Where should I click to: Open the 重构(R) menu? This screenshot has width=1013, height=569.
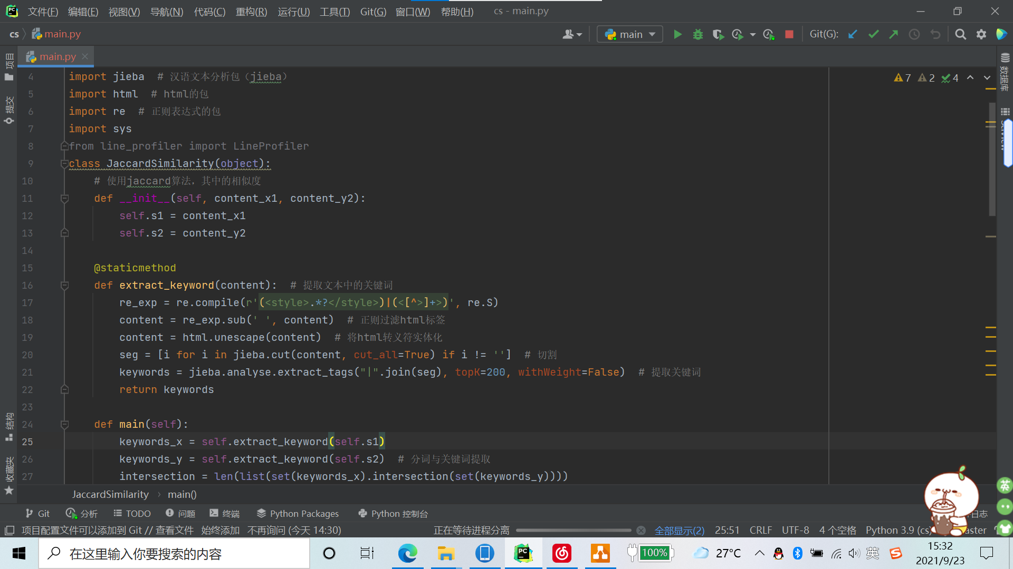[251, 12]
